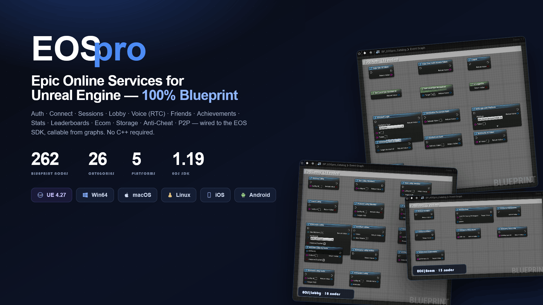
Task: Click the forward arrow in the EOS|Ecom graph toolbar
Action: click(417, 198)
